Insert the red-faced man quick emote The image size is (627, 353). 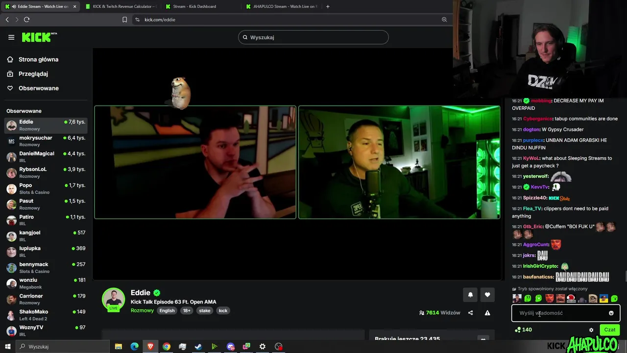[x=550, y=298]
